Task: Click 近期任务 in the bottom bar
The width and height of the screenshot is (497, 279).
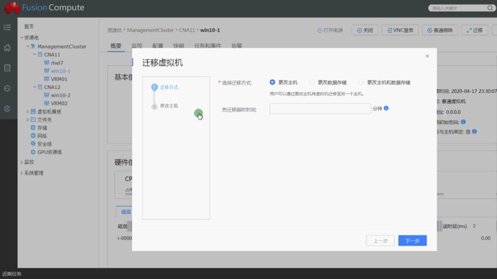Action: coord(12,273)
